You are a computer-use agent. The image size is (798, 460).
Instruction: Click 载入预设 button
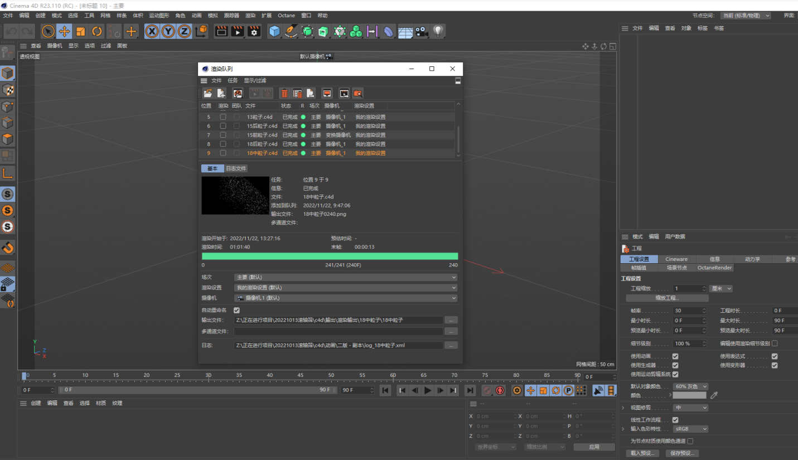pos(642,453)
